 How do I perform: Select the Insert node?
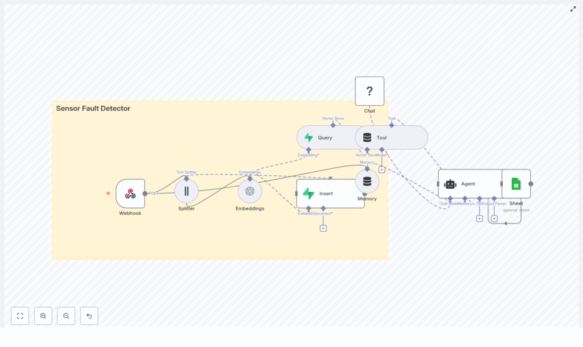pos(330,193)
